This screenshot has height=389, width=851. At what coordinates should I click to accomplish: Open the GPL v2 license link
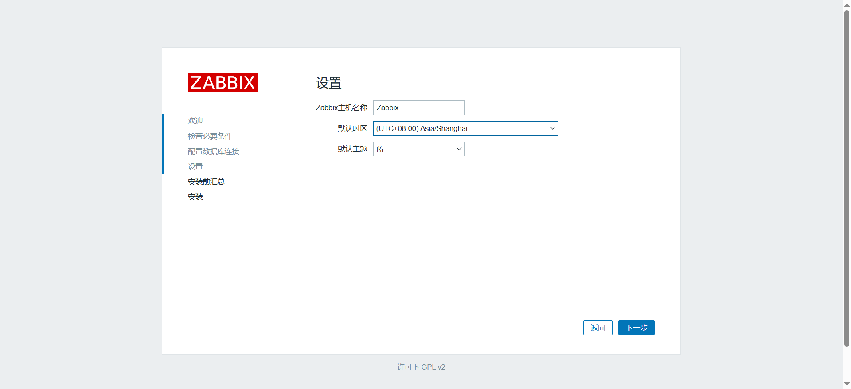(x=433, y=367)
